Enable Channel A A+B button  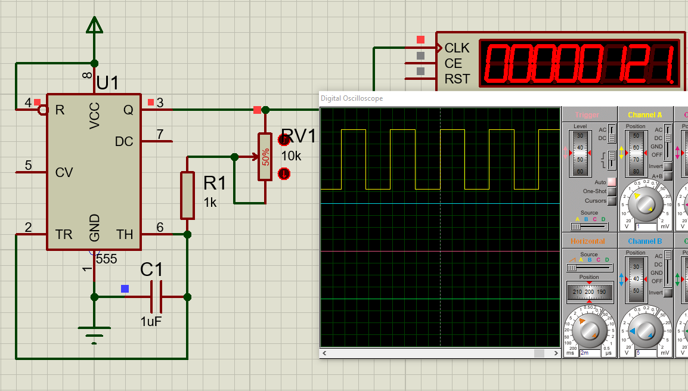[x=668, y=176]
